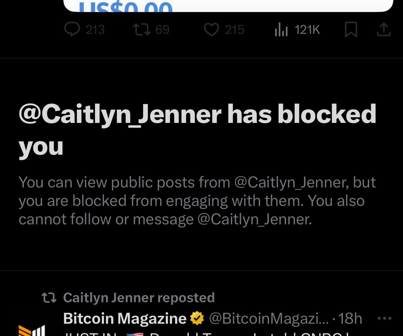Tap the small repost icon beside Caitlyn Jenner

tap(49, 298)
